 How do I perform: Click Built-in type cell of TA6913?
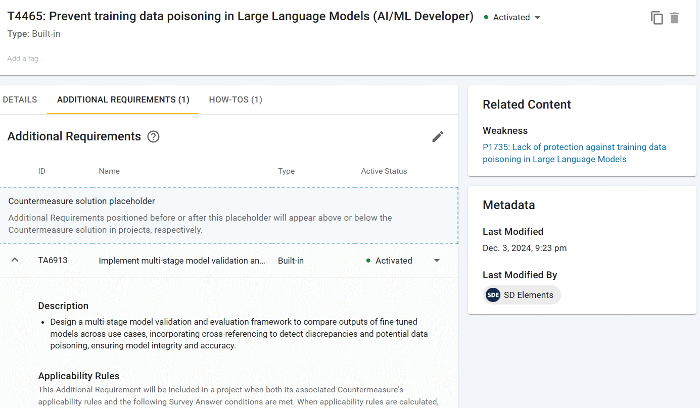coord(291,261)
